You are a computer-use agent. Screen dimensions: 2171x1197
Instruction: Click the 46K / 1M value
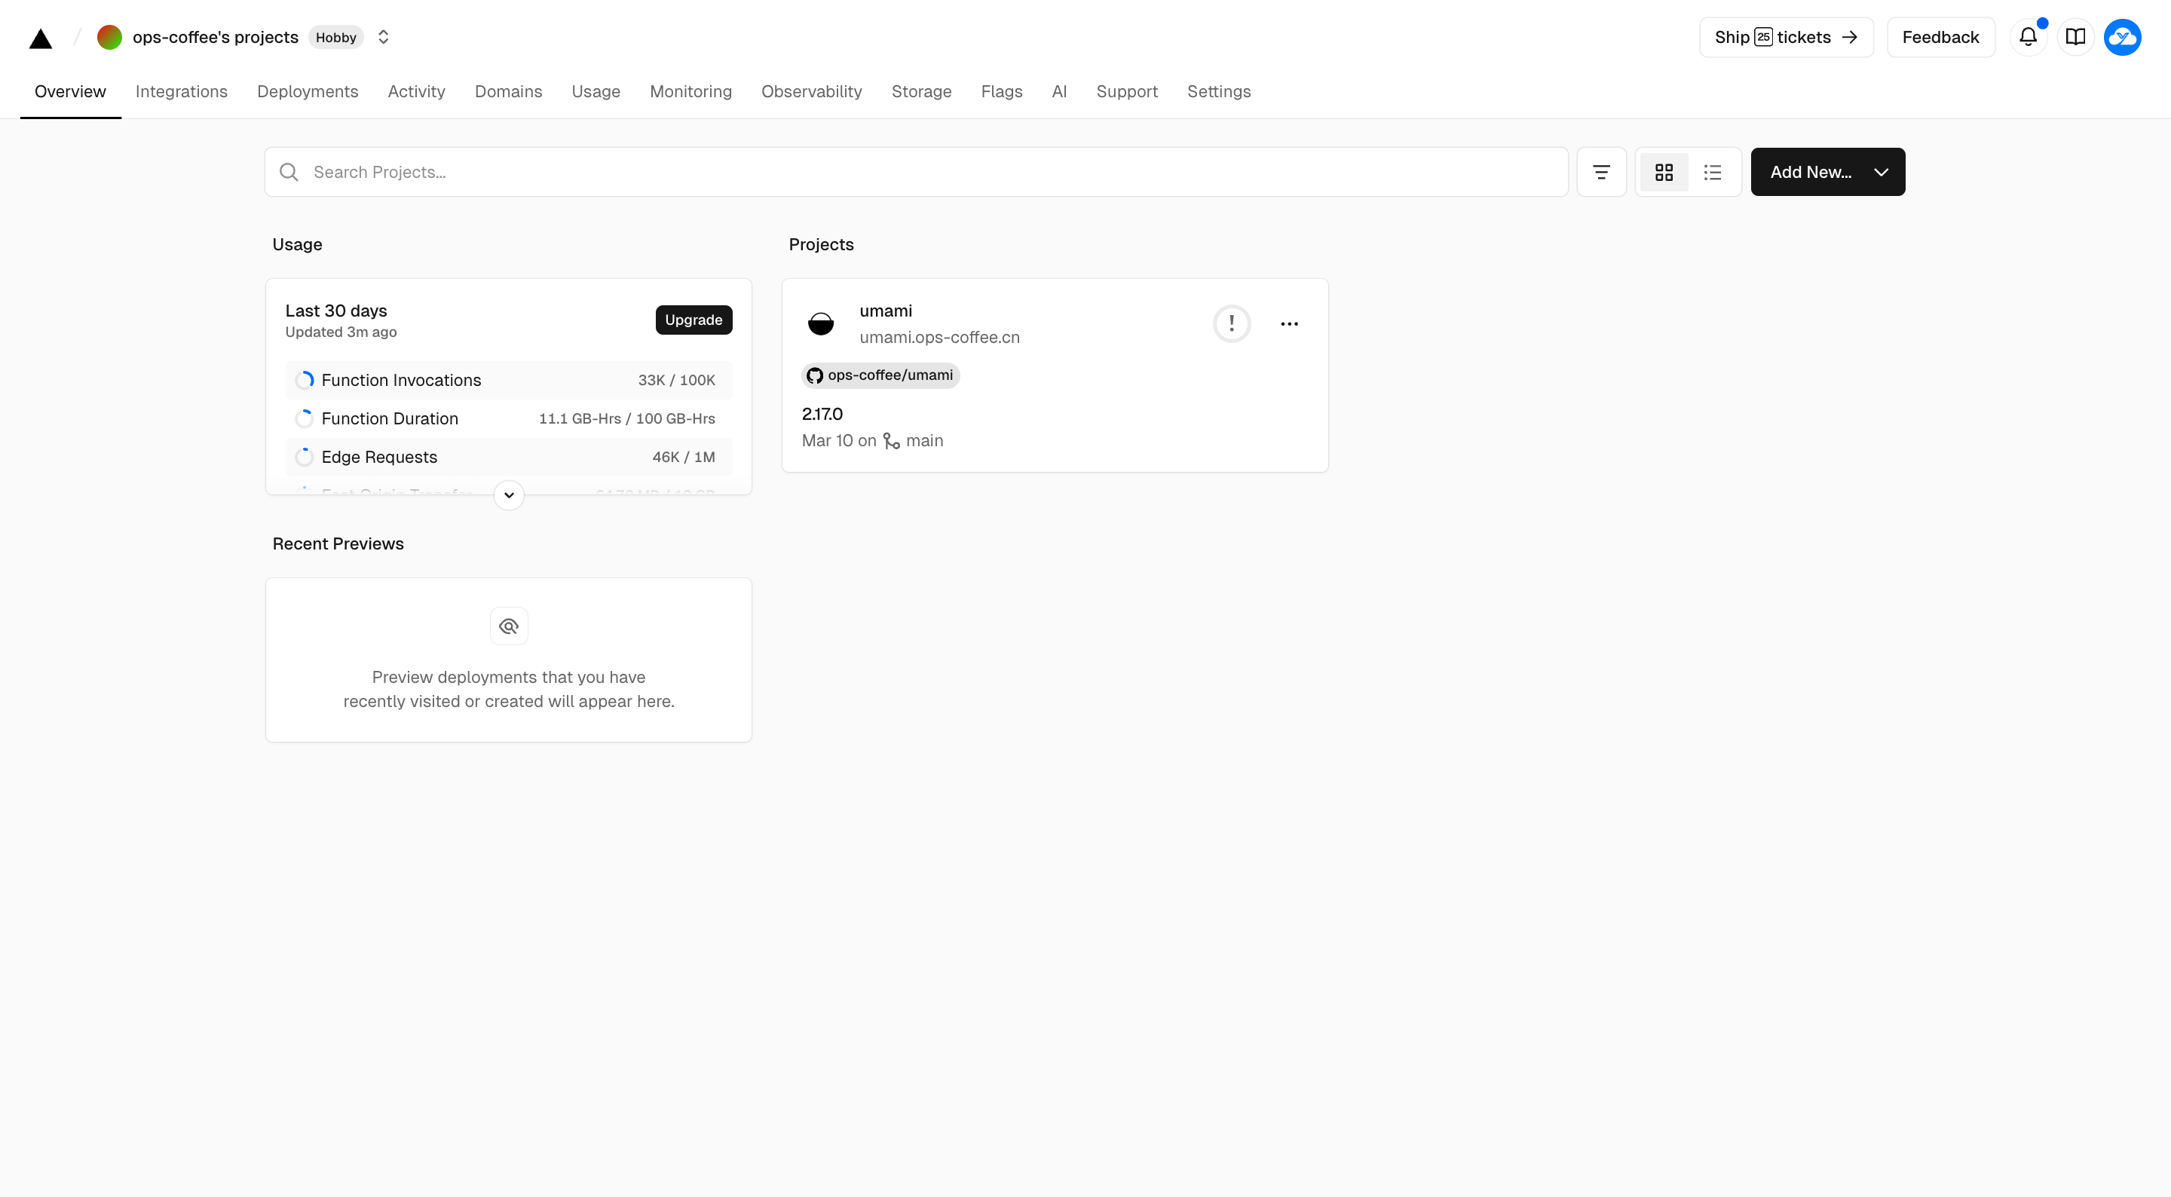(684, 457)
